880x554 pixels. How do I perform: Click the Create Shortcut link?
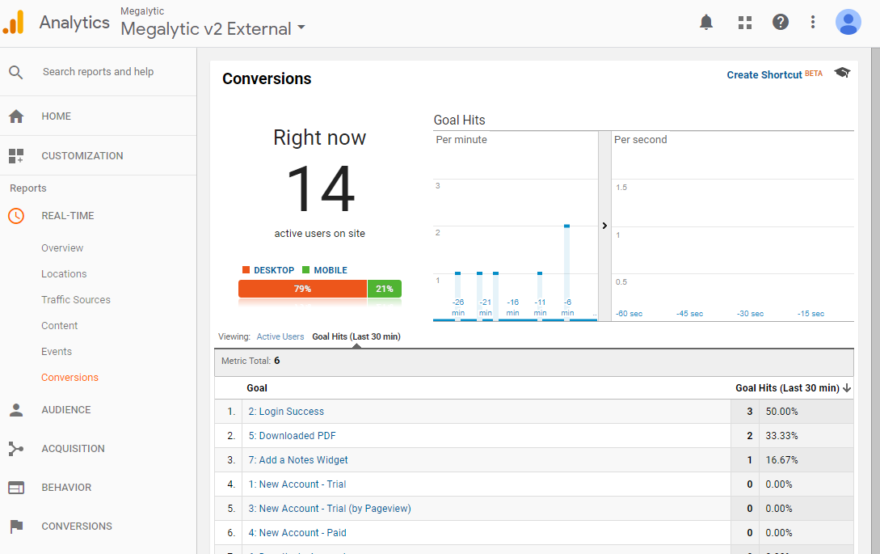coord(764,74)
